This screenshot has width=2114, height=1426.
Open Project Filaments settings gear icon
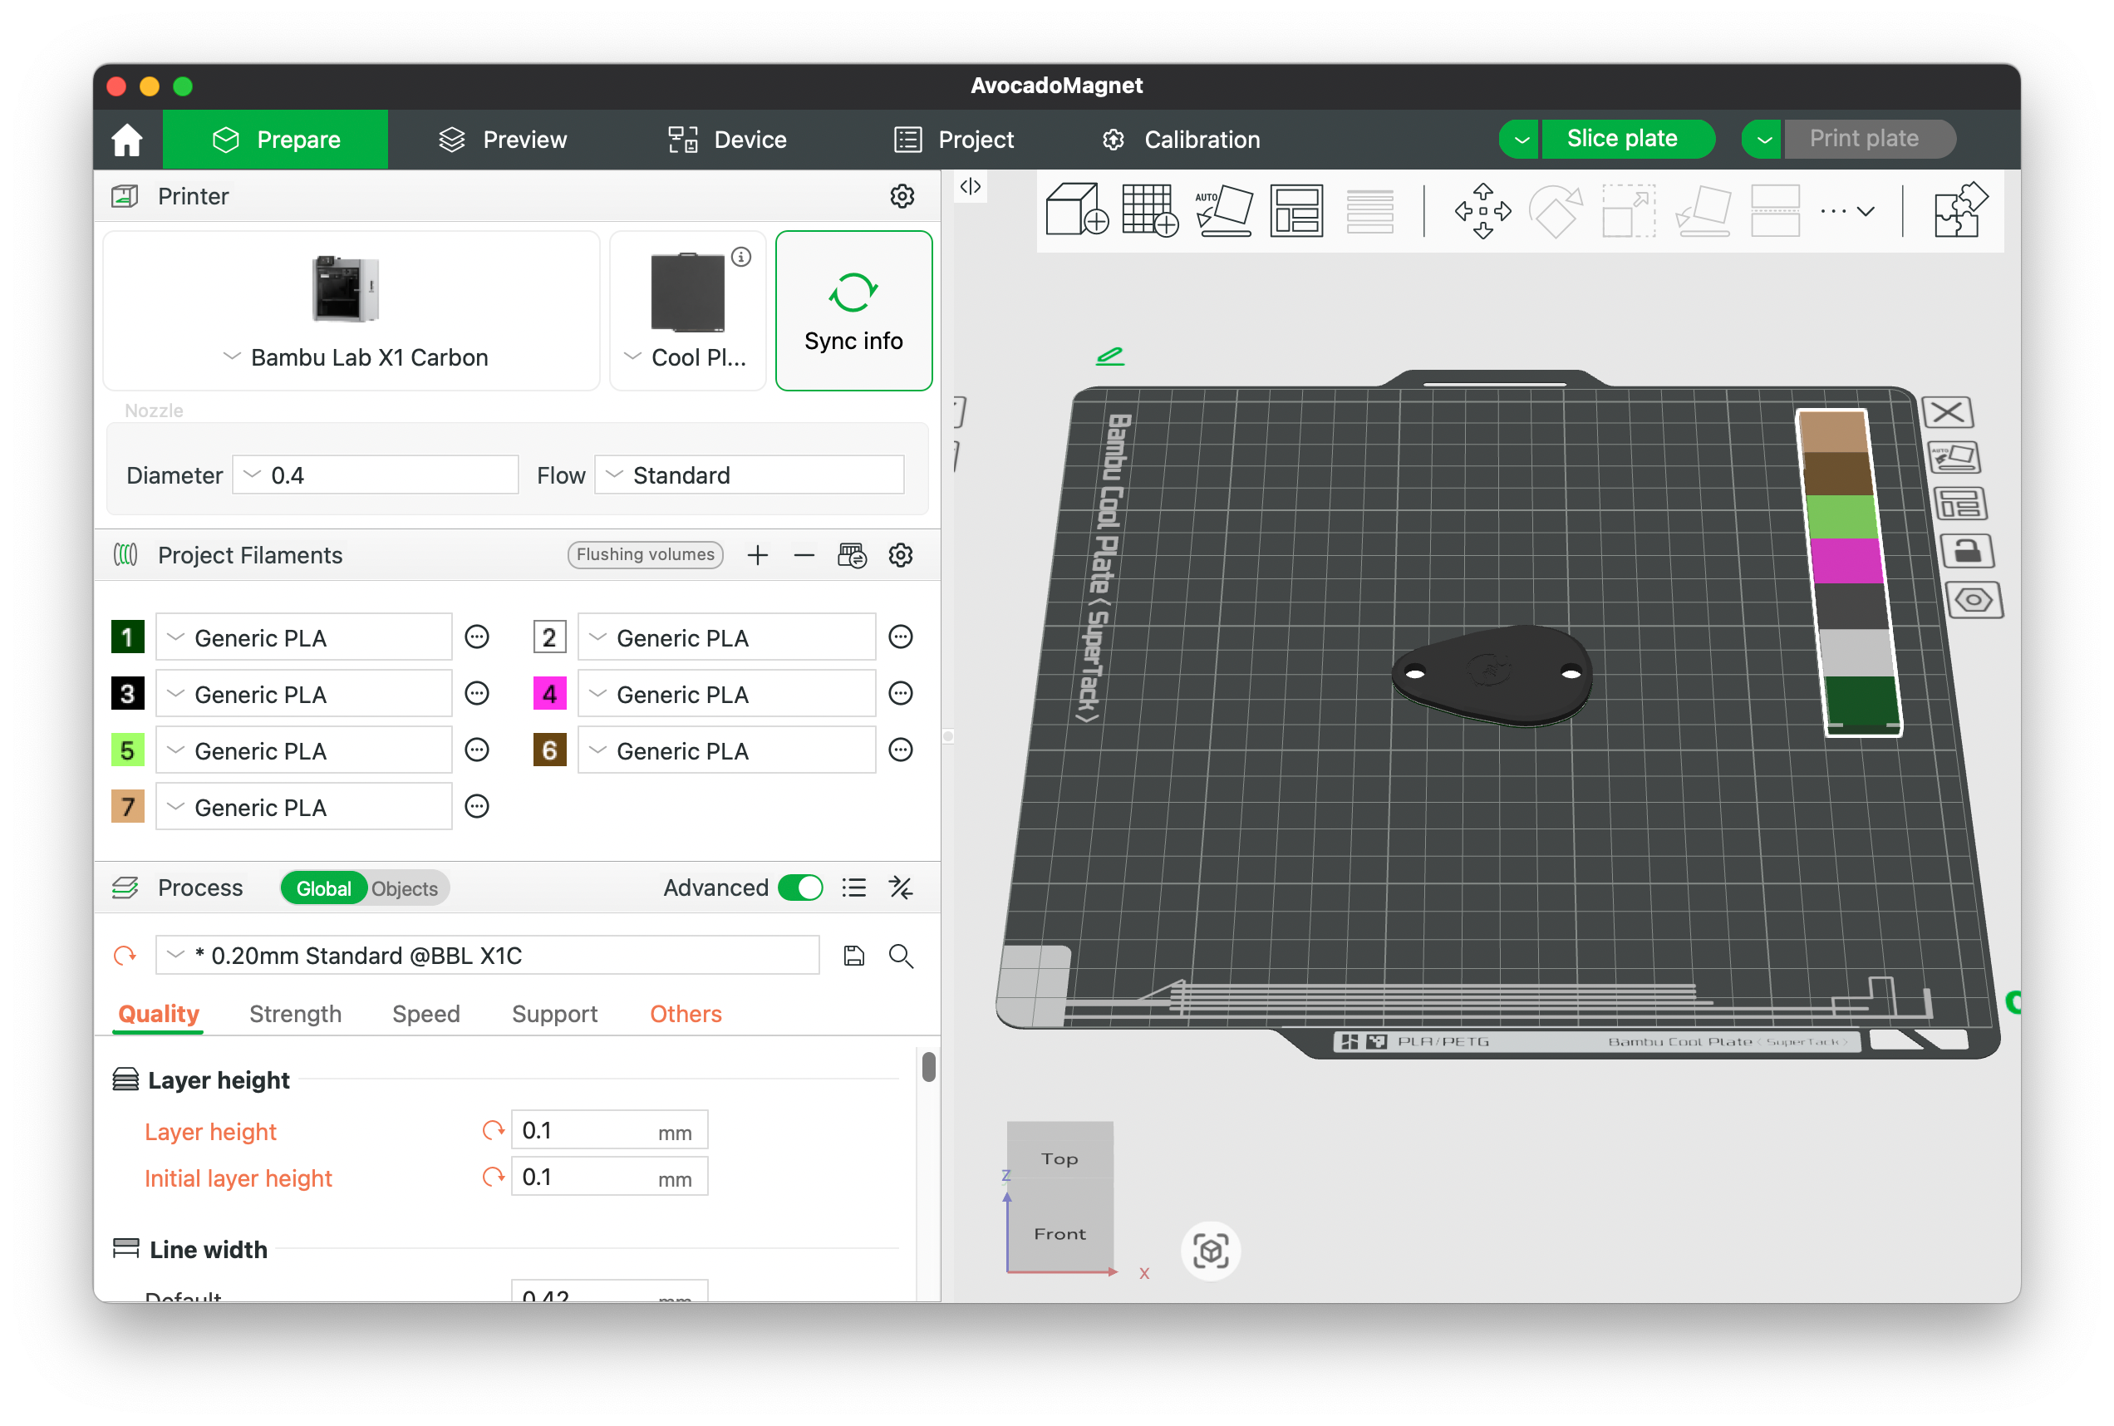tap(900, 555)
